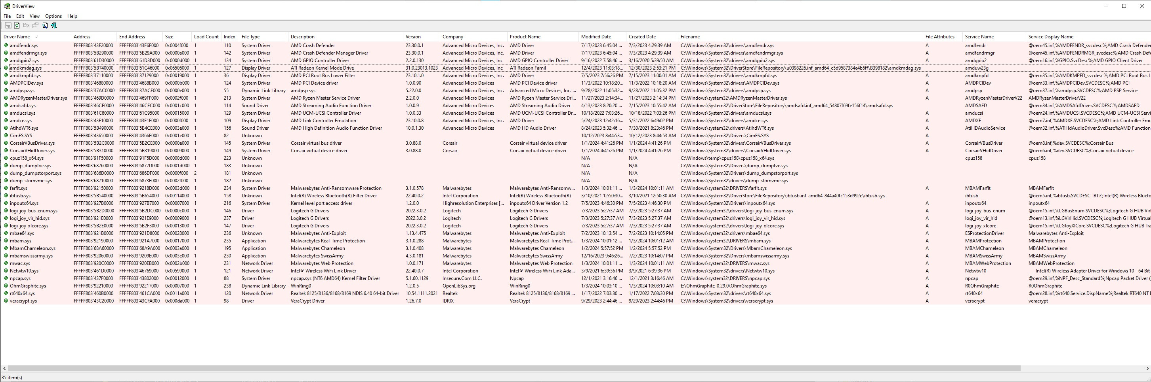The width and height of the screenshot is (1151, 382).
Task: Click the Copy Selected Items toolbar icon
Action: point(27,25)
